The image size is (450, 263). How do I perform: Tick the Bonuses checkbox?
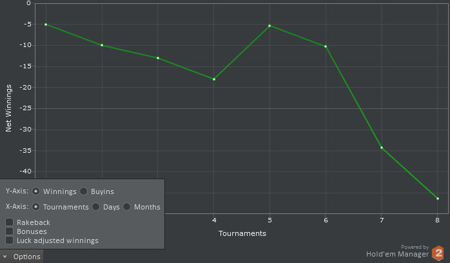[10, 231]
